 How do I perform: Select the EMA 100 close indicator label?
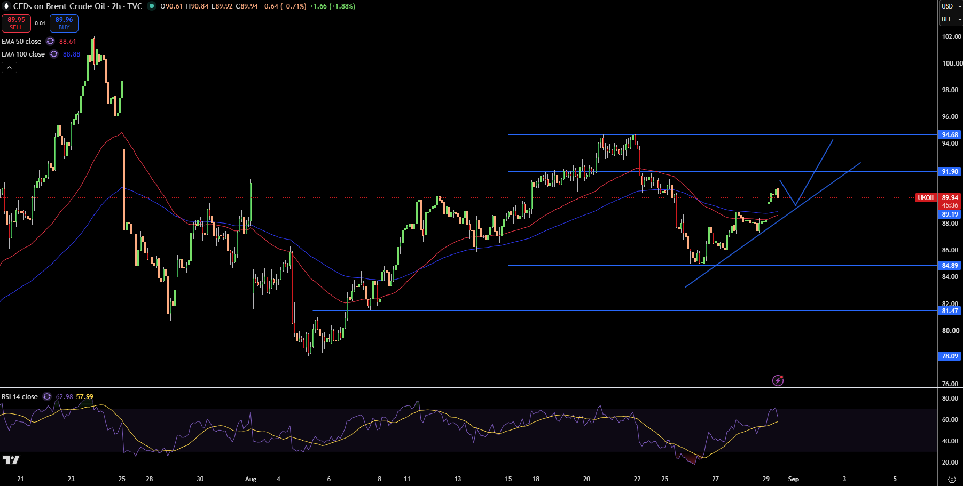tap(23, 54)
